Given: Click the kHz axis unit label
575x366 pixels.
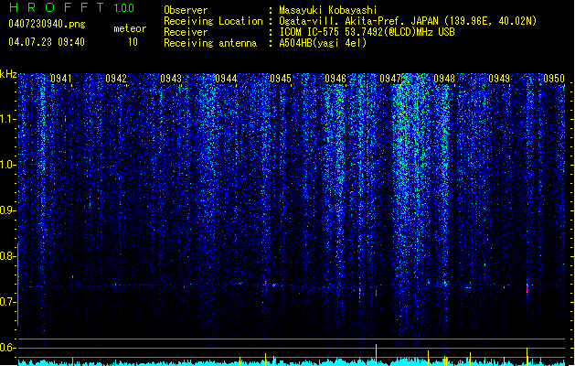Looking at the screenshot, I should 8,74.
